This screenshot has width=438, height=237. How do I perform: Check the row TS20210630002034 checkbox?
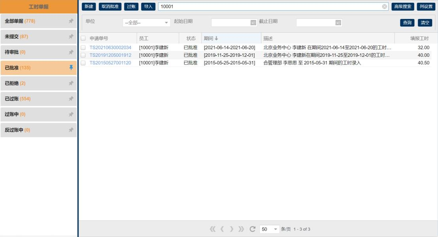(x=83, y=47)
